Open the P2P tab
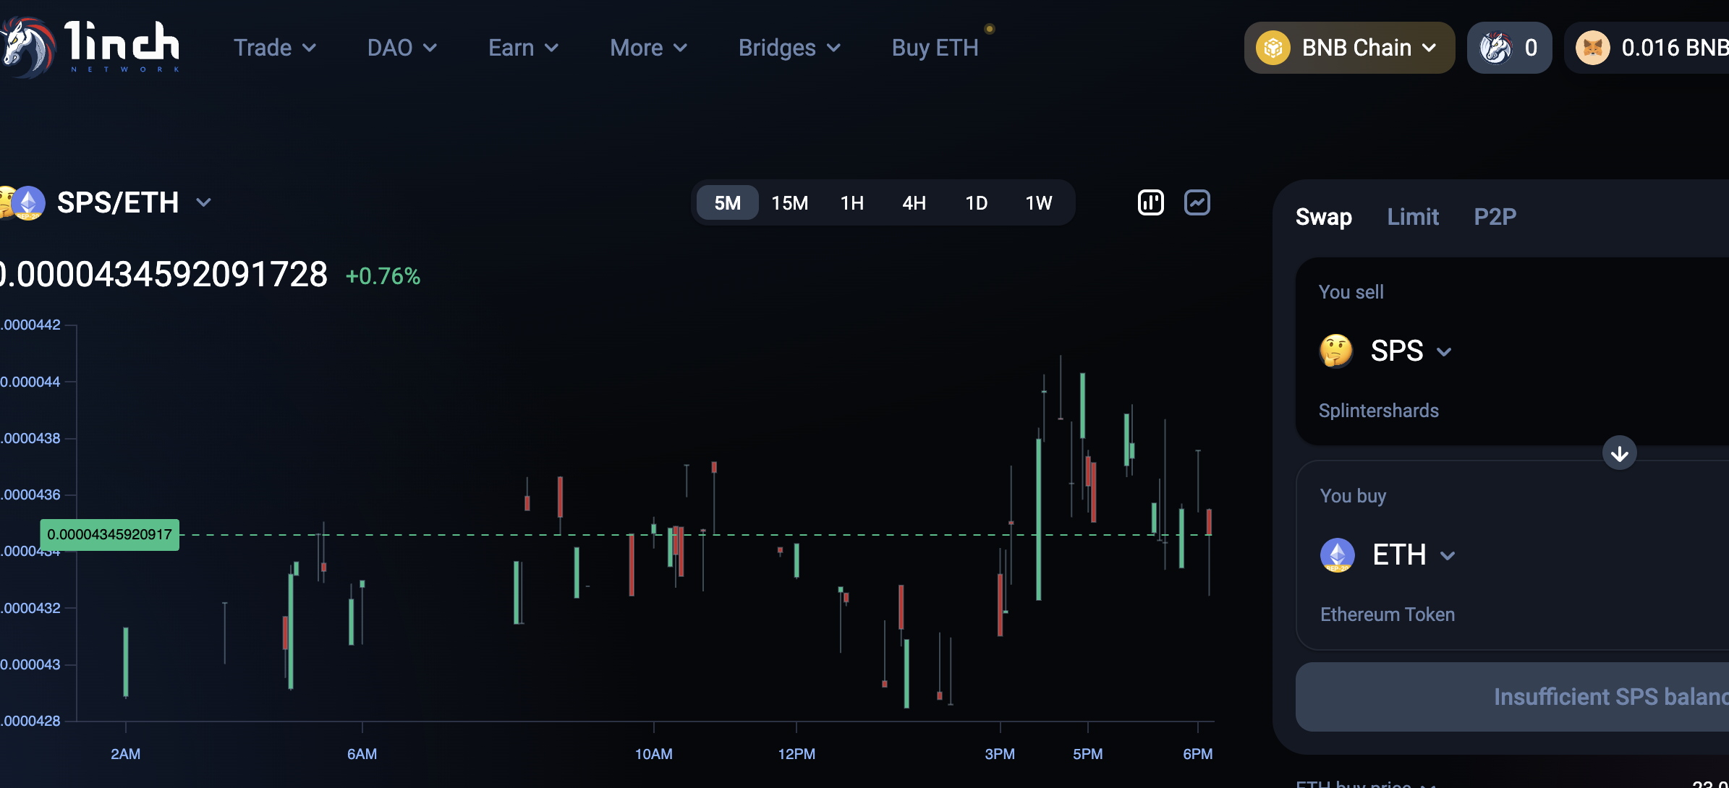This screenshot has height=788, width=1729. click(x=1495, y=217)
